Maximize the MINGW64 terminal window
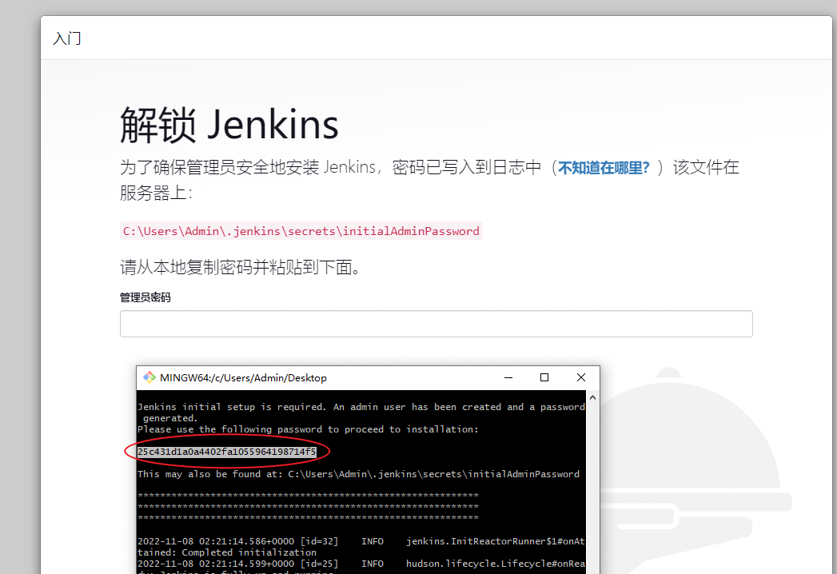Viewport: 837px width, 574px height. click(544, 377)
